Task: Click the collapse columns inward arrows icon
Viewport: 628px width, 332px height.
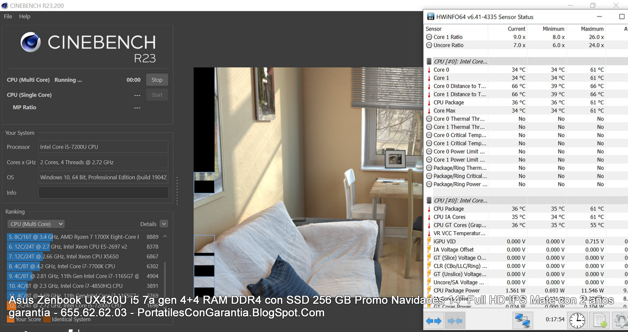Action: (x=455, y=321)
